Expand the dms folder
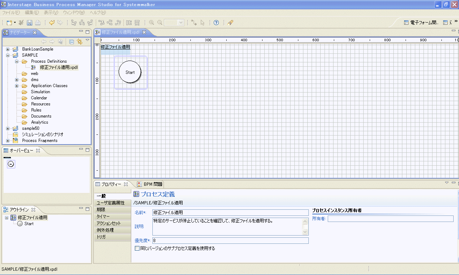The width and height of the screenshot is (459, 275). coord(16,80)
